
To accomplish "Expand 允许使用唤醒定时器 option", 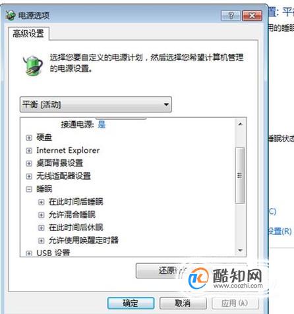I will click(x=41, y=241).
